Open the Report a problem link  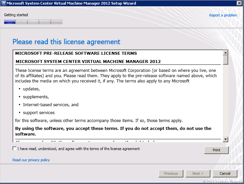coord(223,15)
